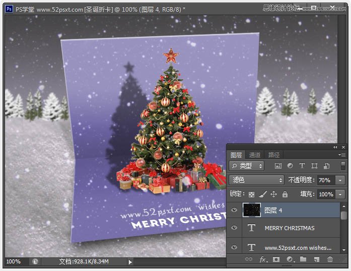
Task: Click layer list scrollbar down arrow
Action: coord(343,250)
